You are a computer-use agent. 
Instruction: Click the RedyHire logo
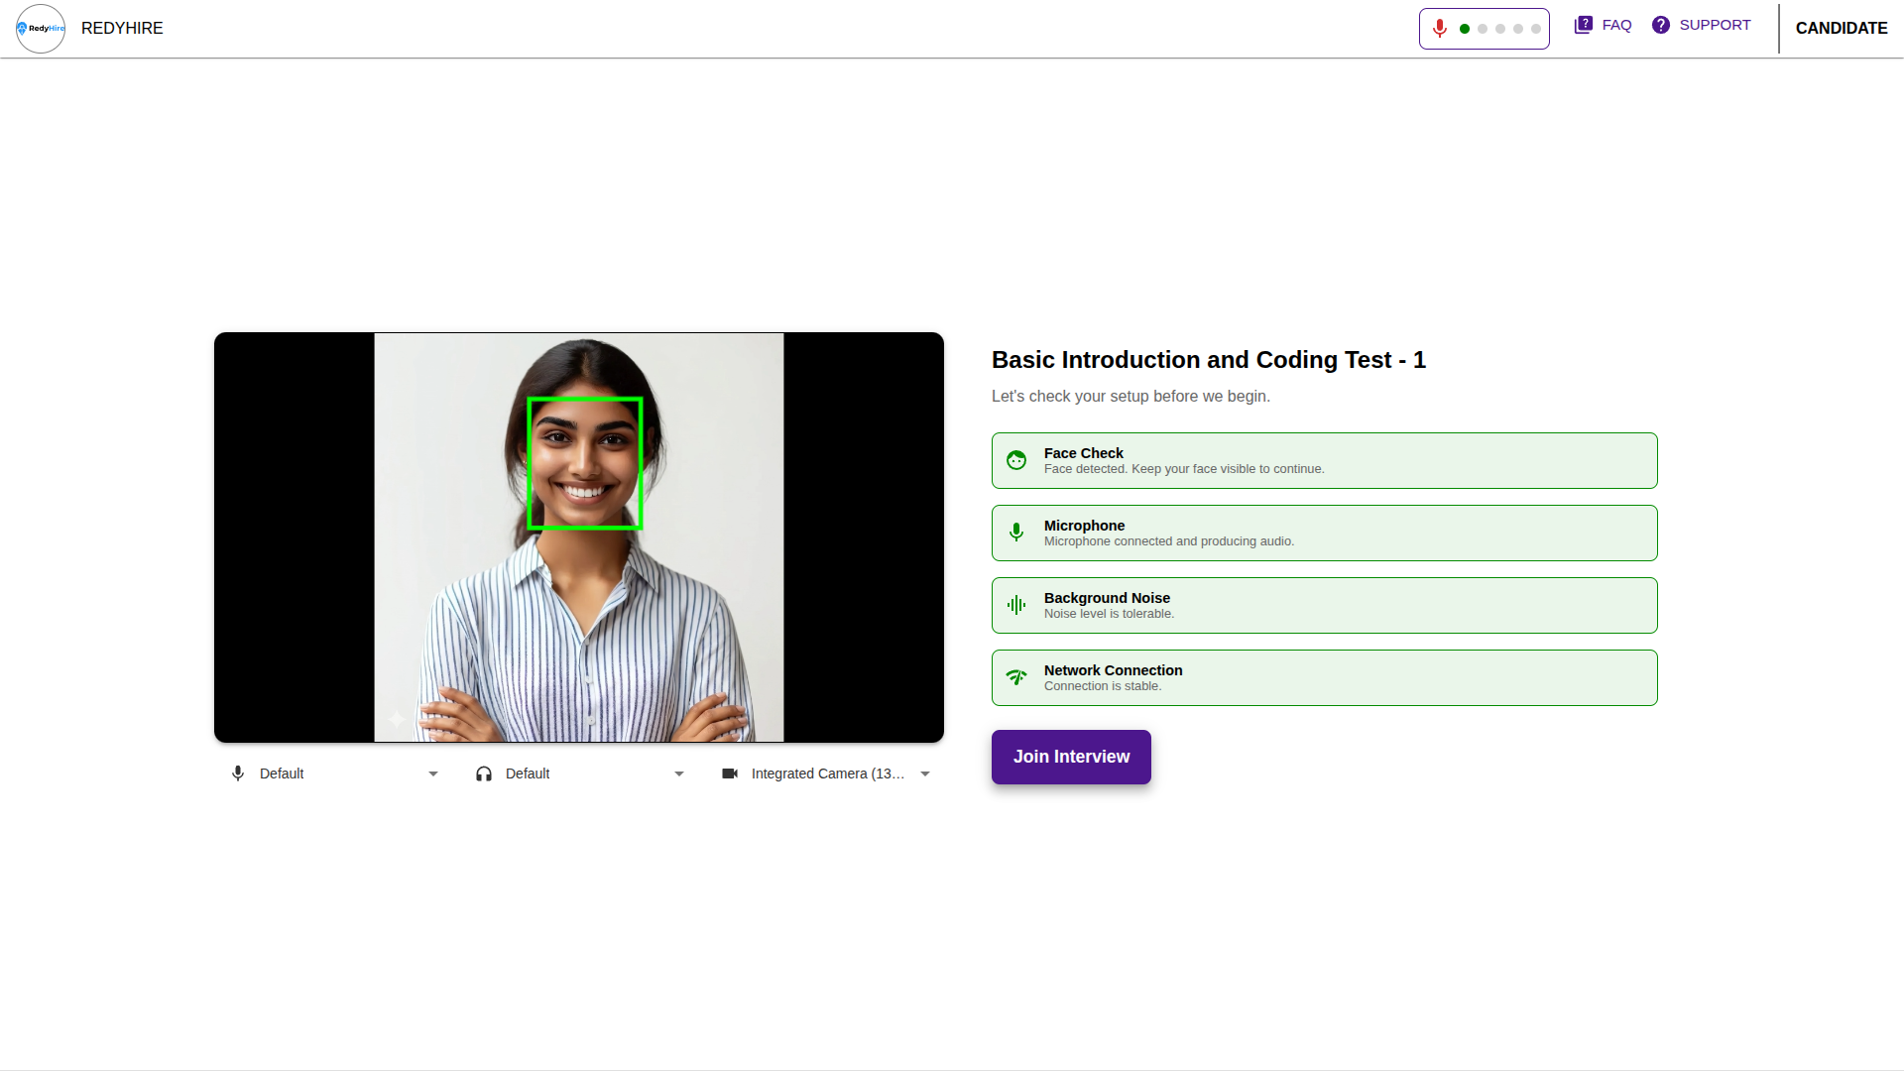[41, 29]
